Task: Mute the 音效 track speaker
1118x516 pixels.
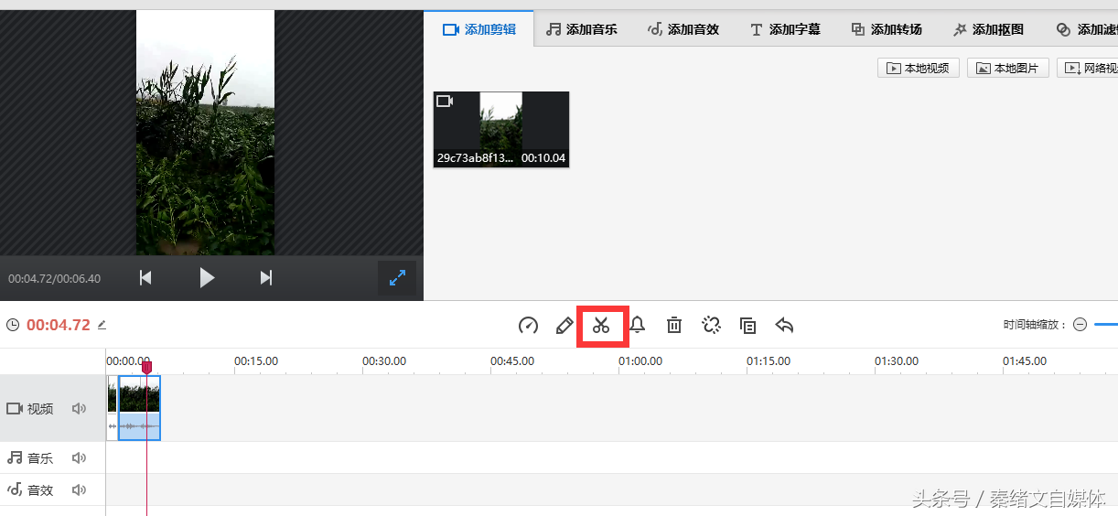Action: (80, 490)
